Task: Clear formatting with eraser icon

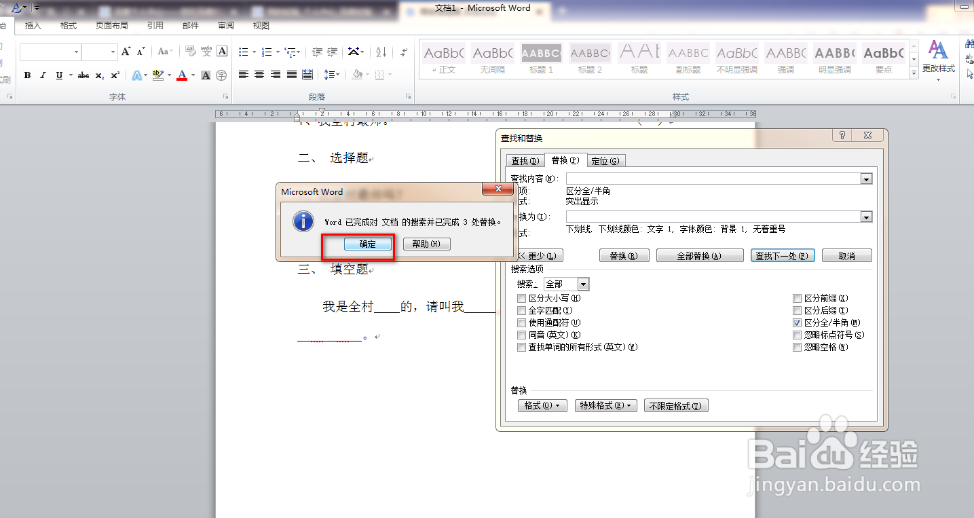Action: tap(191, 52)
